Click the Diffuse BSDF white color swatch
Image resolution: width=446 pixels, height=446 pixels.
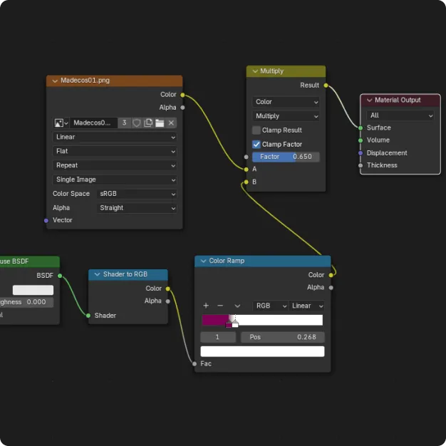pos(33,290)
